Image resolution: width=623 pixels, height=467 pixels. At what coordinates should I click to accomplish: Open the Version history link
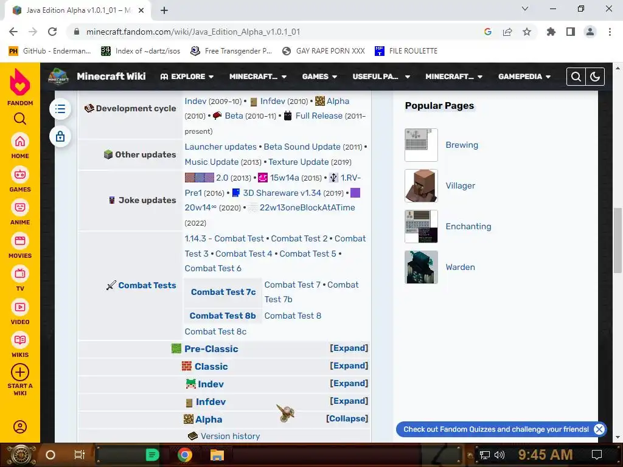230,436
